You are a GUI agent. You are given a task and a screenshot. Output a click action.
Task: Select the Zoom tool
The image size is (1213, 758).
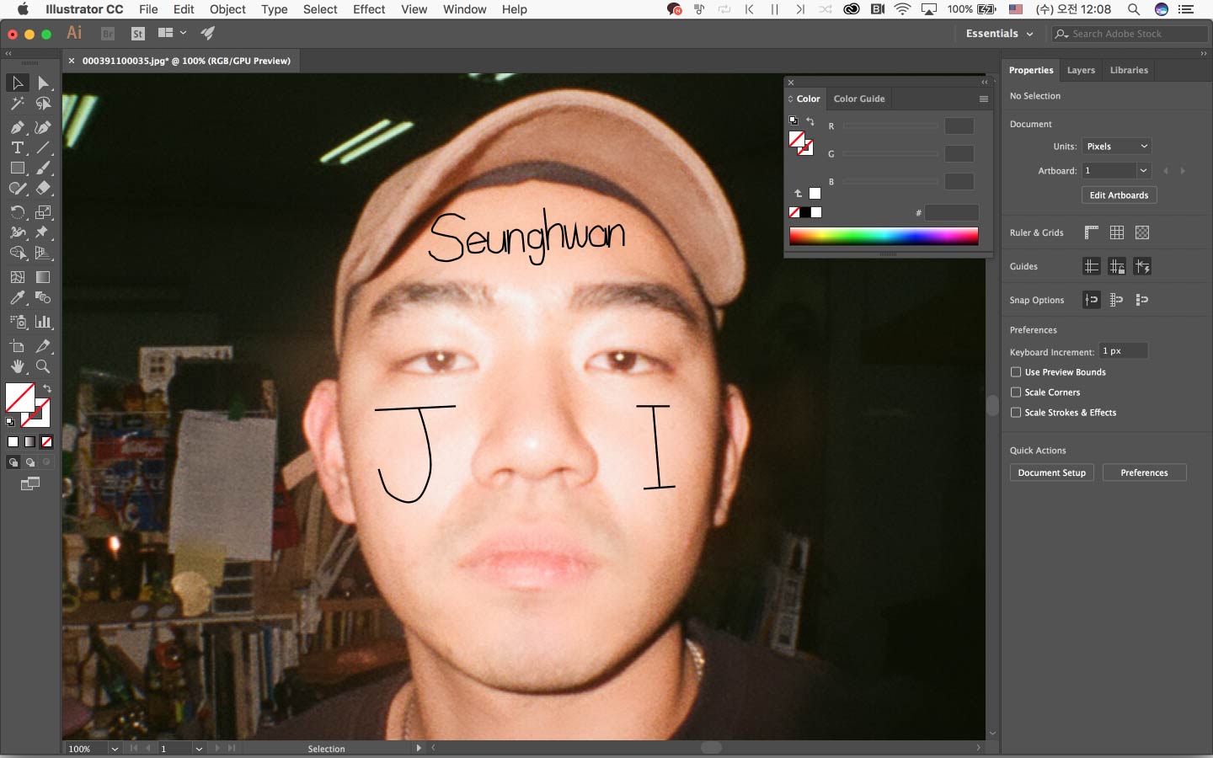point(44,366)
